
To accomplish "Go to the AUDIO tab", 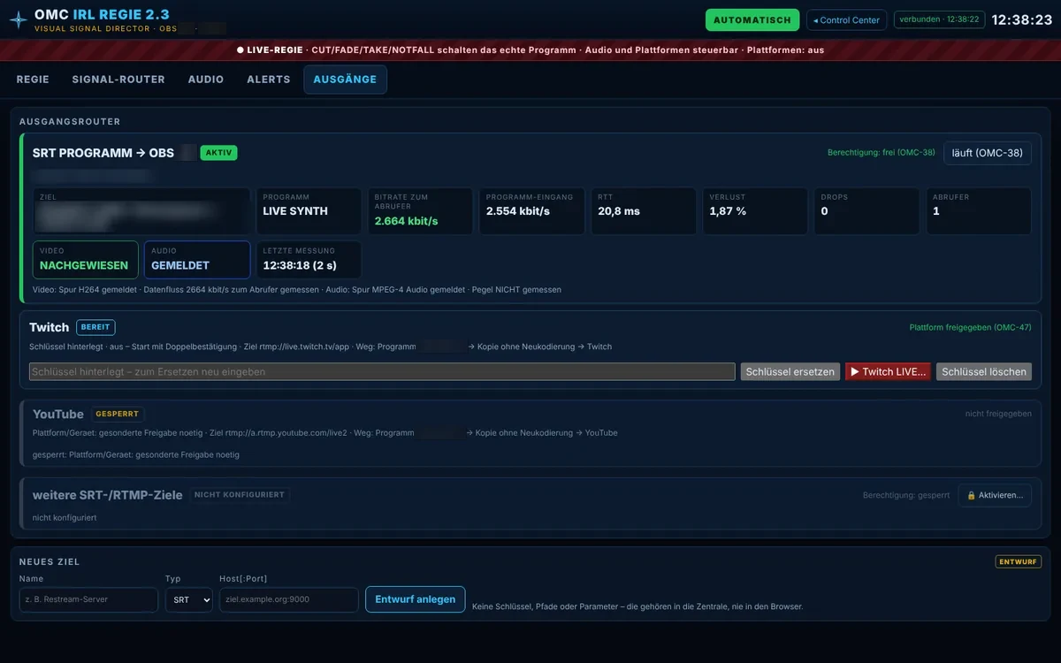I will [206, 80].
